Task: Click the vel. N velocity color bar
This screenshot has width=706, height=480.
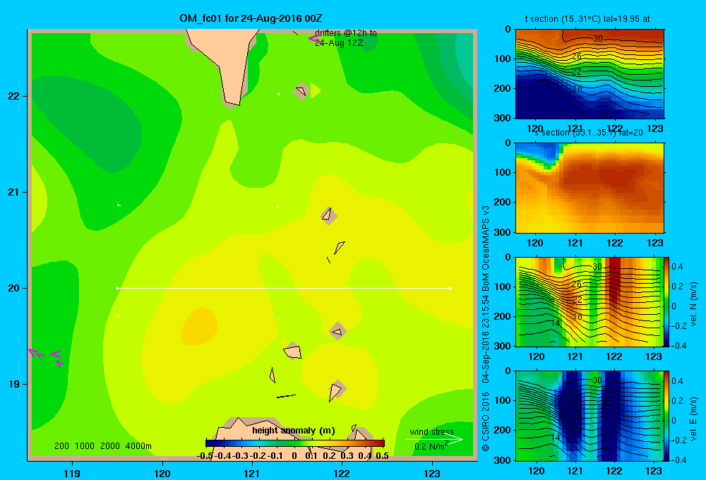Action: tap(667, 301)
